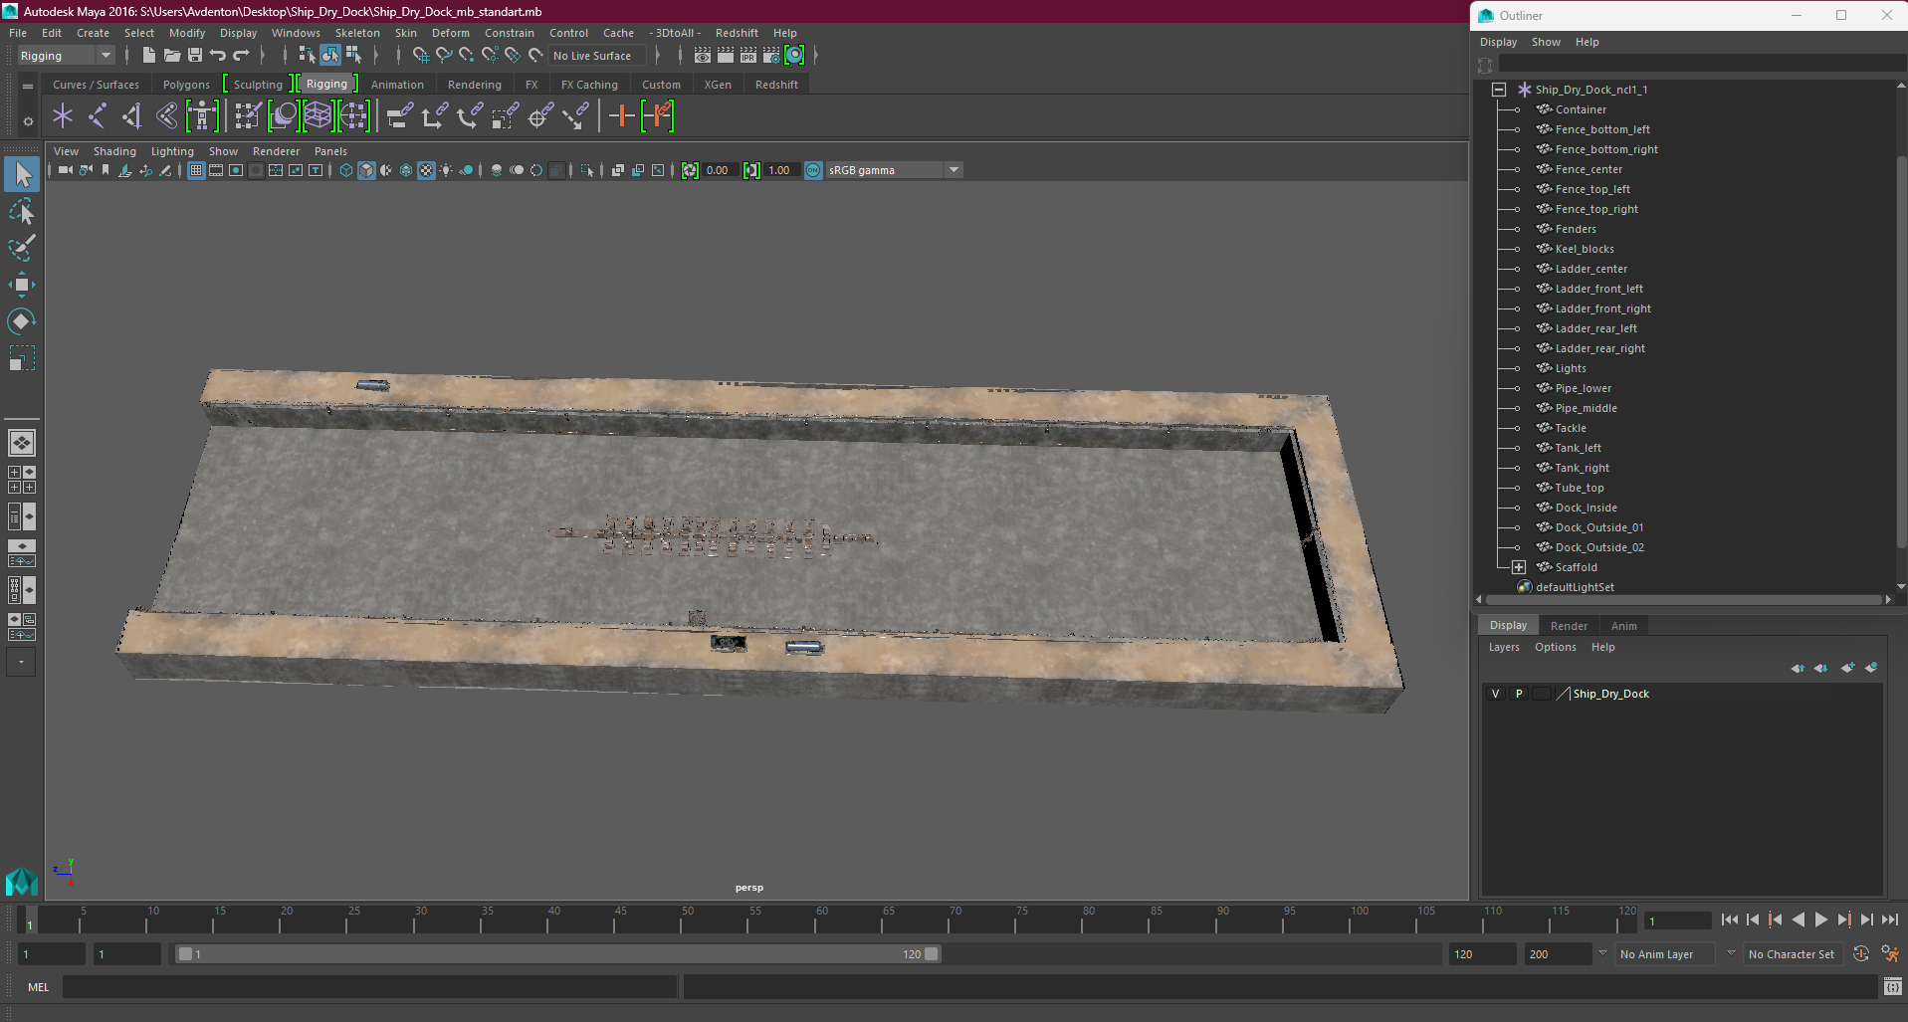Collapse the Ship_Dry_Dock_ncl1_1 outliner node
This screenshot has width=1908, height=1022.
pos(1499,90)
